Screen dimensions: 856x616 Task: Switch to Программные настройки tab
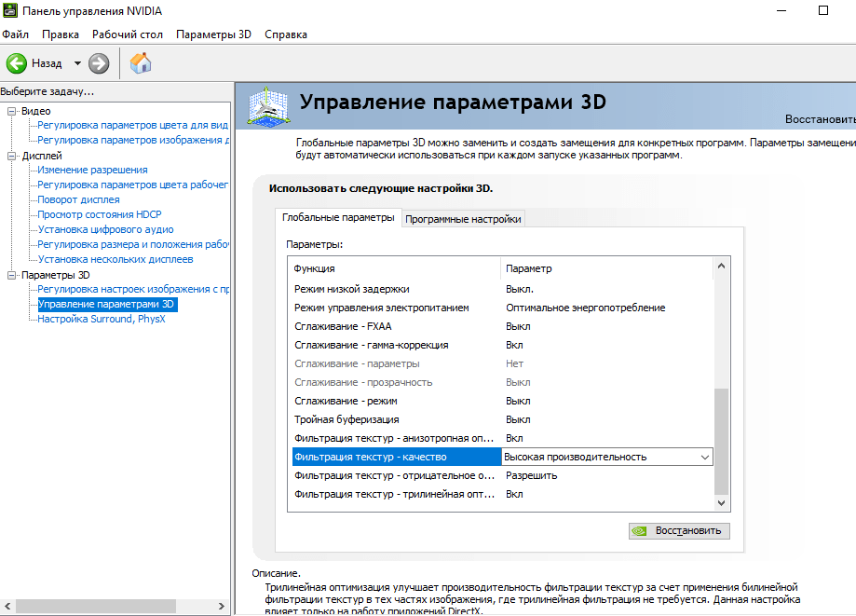pyautogui.click(x=464, y=219)
